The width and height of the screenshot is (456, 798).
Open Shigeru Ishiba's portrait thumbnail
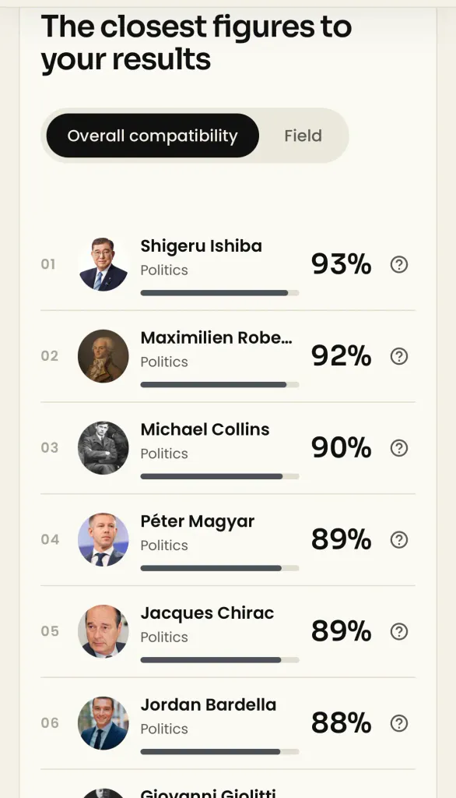point(103,265)
